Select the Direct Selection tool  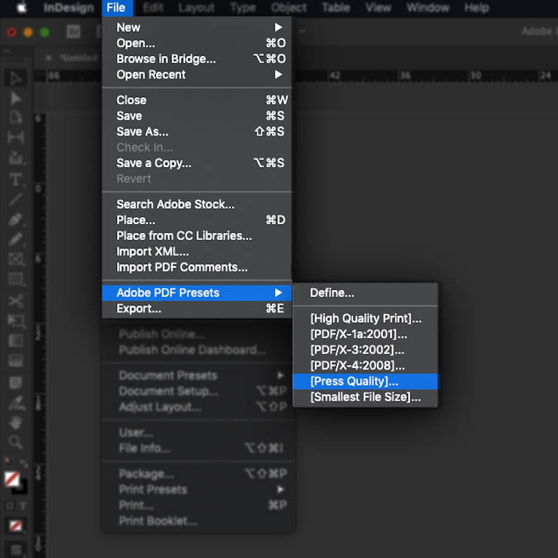pos(16,98)
